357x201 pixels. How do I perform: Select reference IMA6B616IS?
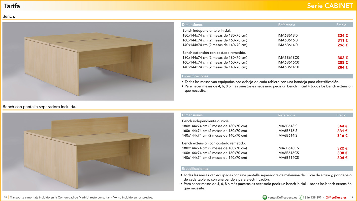tap(287, 131)
